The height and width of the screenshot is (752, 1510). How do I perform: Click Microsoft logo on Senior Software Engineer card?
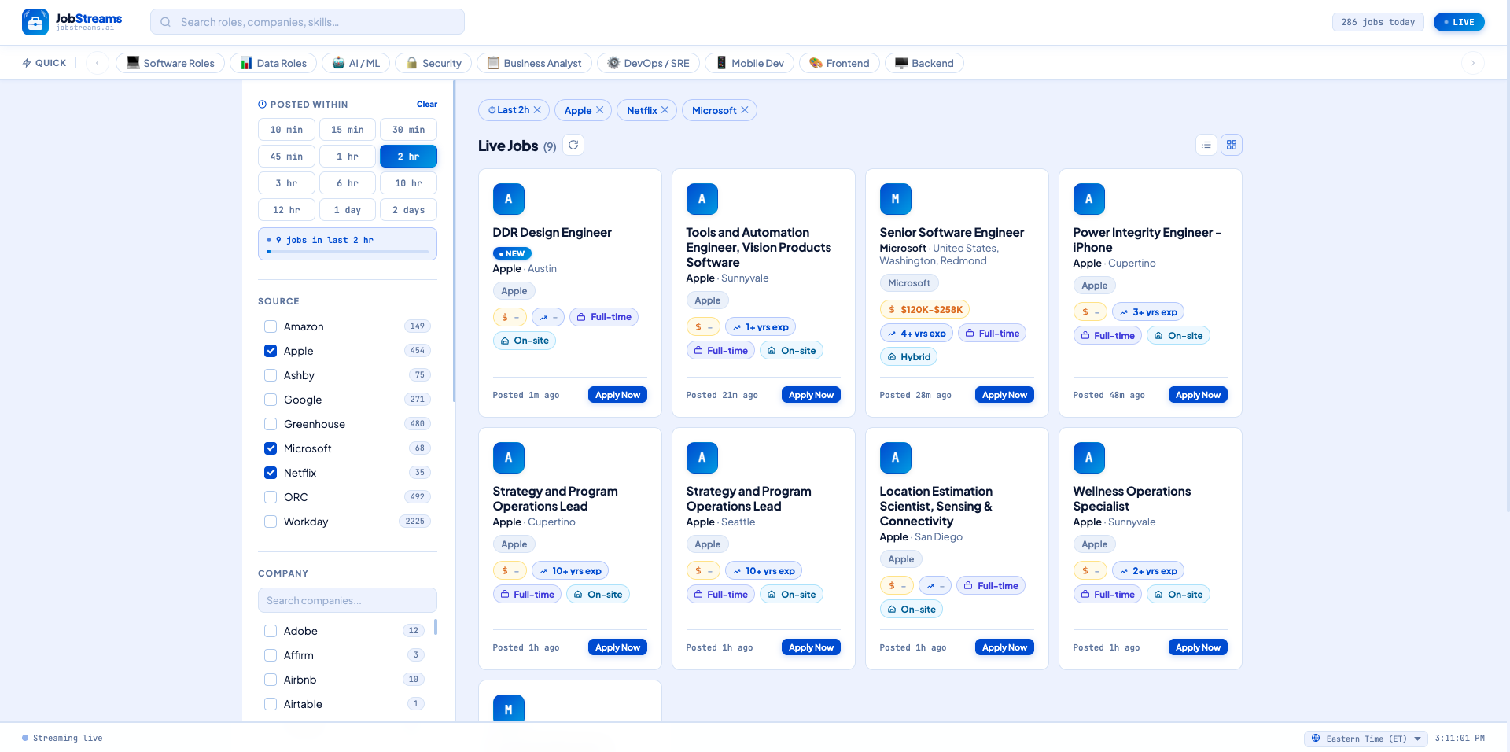(896, 199)
